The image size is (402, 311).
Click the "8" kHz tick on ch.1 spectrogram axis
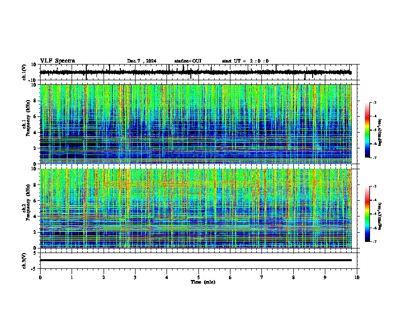pos(36,101)
